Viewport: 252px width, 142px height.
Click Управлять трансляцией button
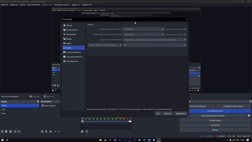[233, 106]
